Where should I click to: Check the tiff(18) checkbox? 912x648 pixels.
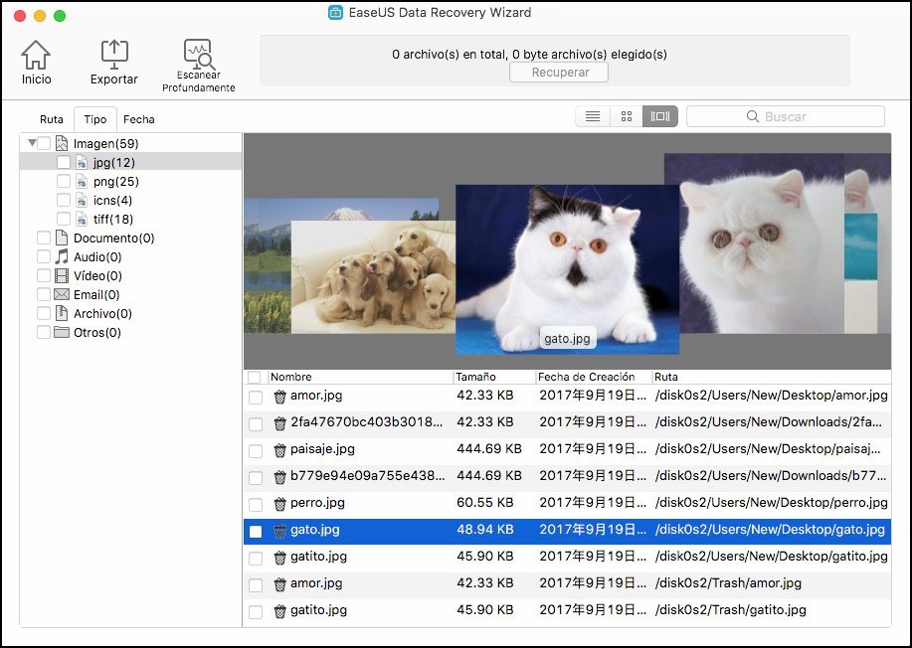(64, 219)
